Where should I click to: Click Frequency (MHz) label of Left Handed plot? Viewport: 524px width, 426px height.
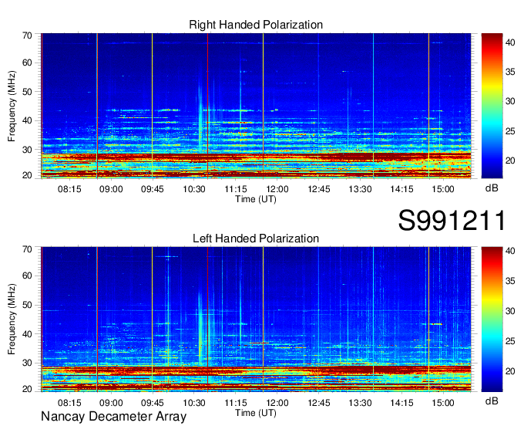point(12,319)
